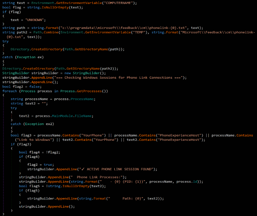Click the "COMPUTERNAME" string literal
Viewport: 257px width, 216px height.
pos(118,3)
